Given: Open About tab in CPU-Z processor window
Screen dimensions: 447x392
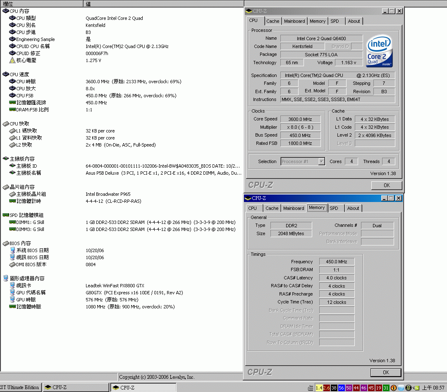Looking at the screenshot, I should click(354, 21).
